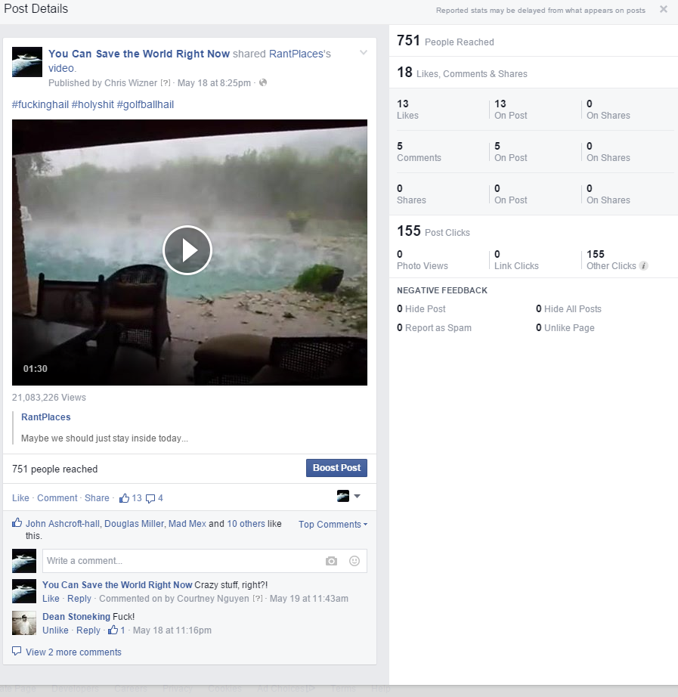678x697 pixels.
Task: Click the comment bubble icon showing 4
Action: [x=150, y=498]
